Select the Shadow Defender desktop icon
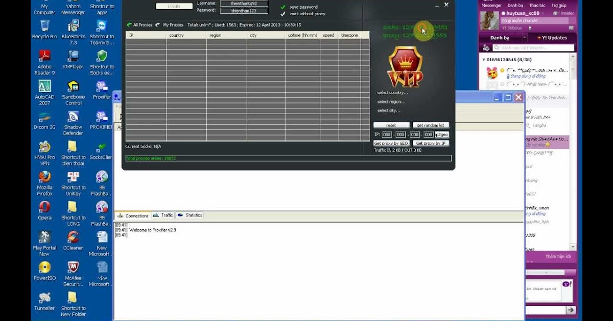The image size is (613, 321). click(x=73, y=123)
